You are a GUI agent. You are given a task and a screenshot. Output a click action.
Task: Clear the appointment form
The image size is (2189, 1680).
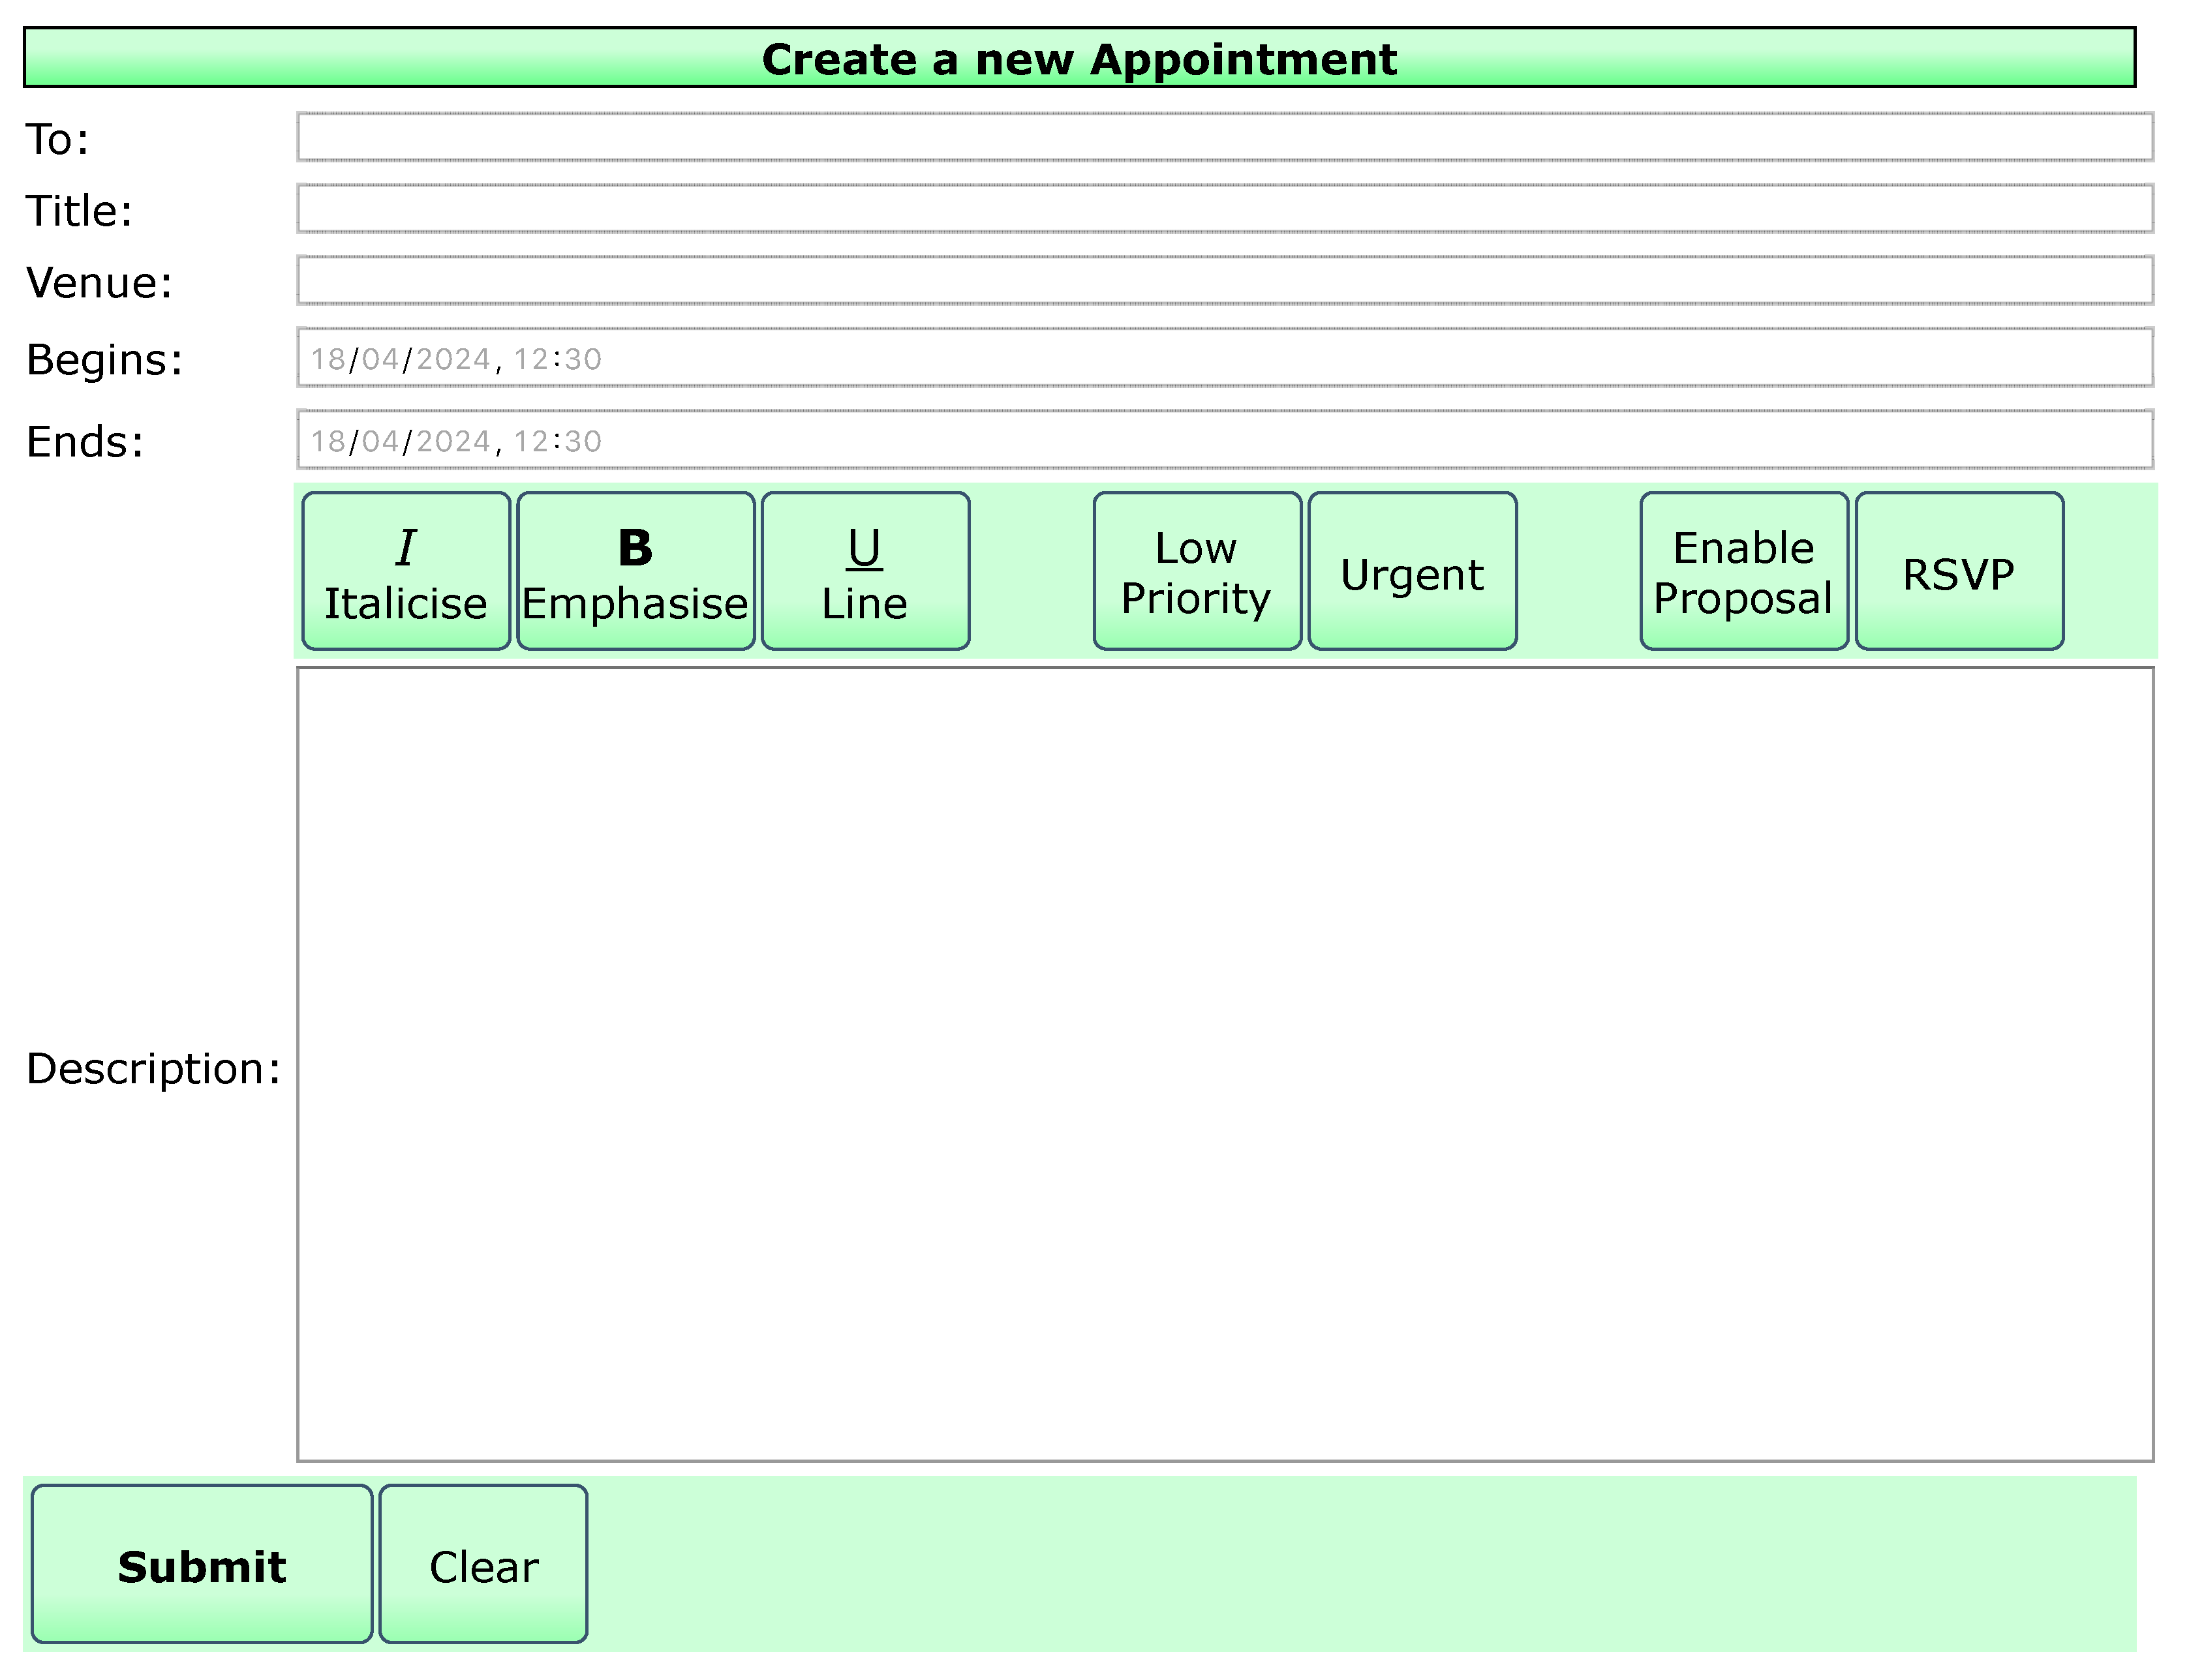pos(483,1565)
